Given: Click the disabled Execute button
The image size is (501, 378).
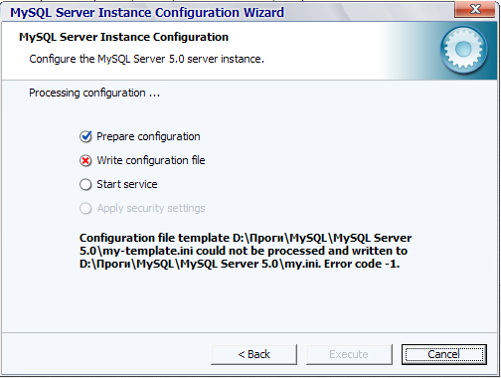Looking at the screenshot, I should click(x=349, y=354).
